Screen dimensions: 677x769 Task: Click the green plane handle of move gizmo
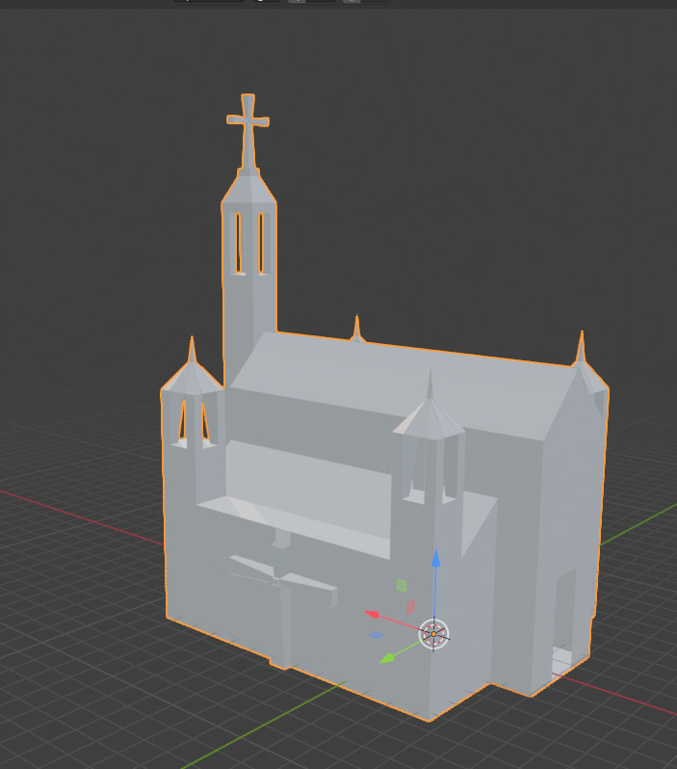[x=402, y=585]
